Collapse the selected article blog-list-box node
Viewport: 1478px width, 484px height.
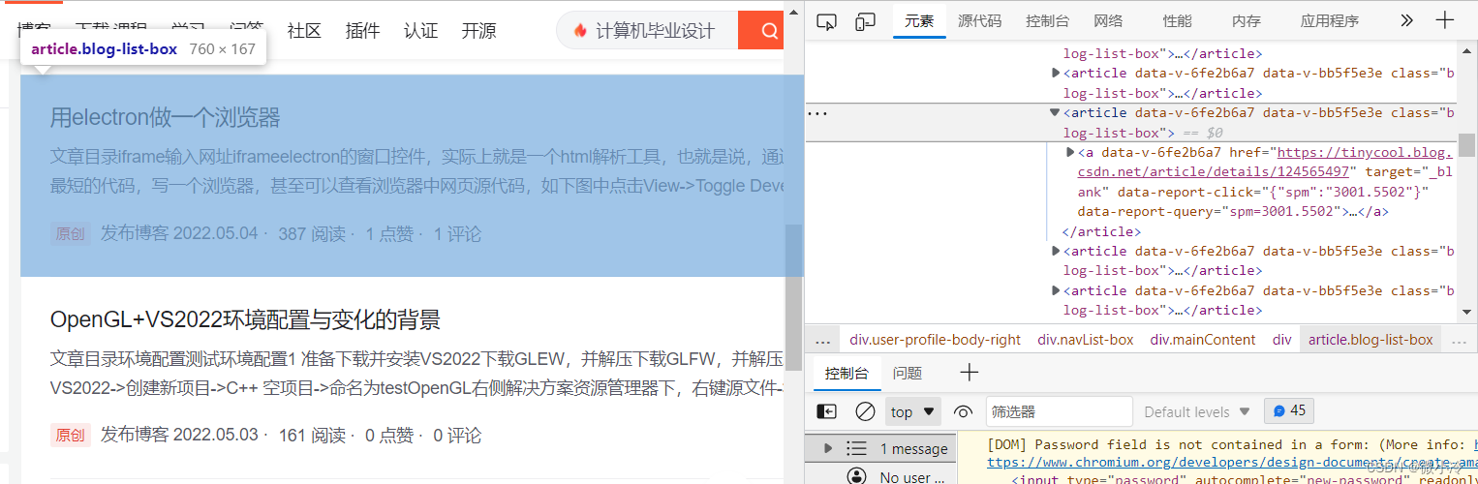[x=1055, y=112]
